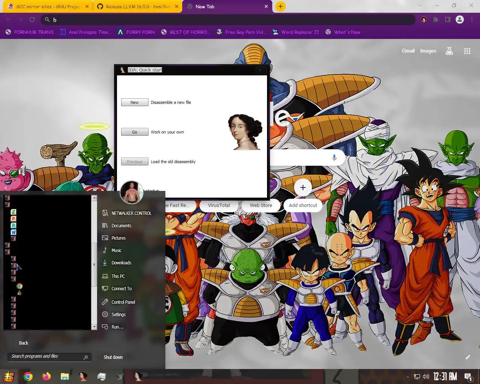Open Chrome's three-dot menu

(472, 19)
